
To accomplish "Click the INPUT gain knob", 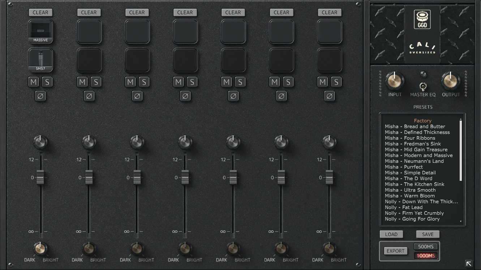I will [395, 80].
